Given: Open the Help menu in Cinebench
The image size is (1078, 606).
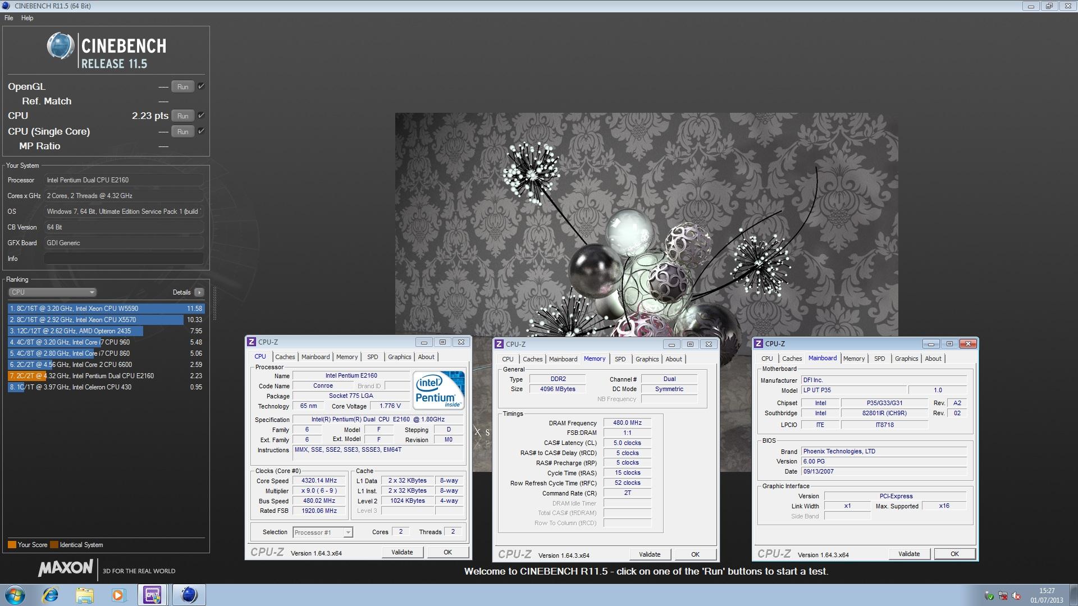Looking at the screenshot, I should 28,18.
